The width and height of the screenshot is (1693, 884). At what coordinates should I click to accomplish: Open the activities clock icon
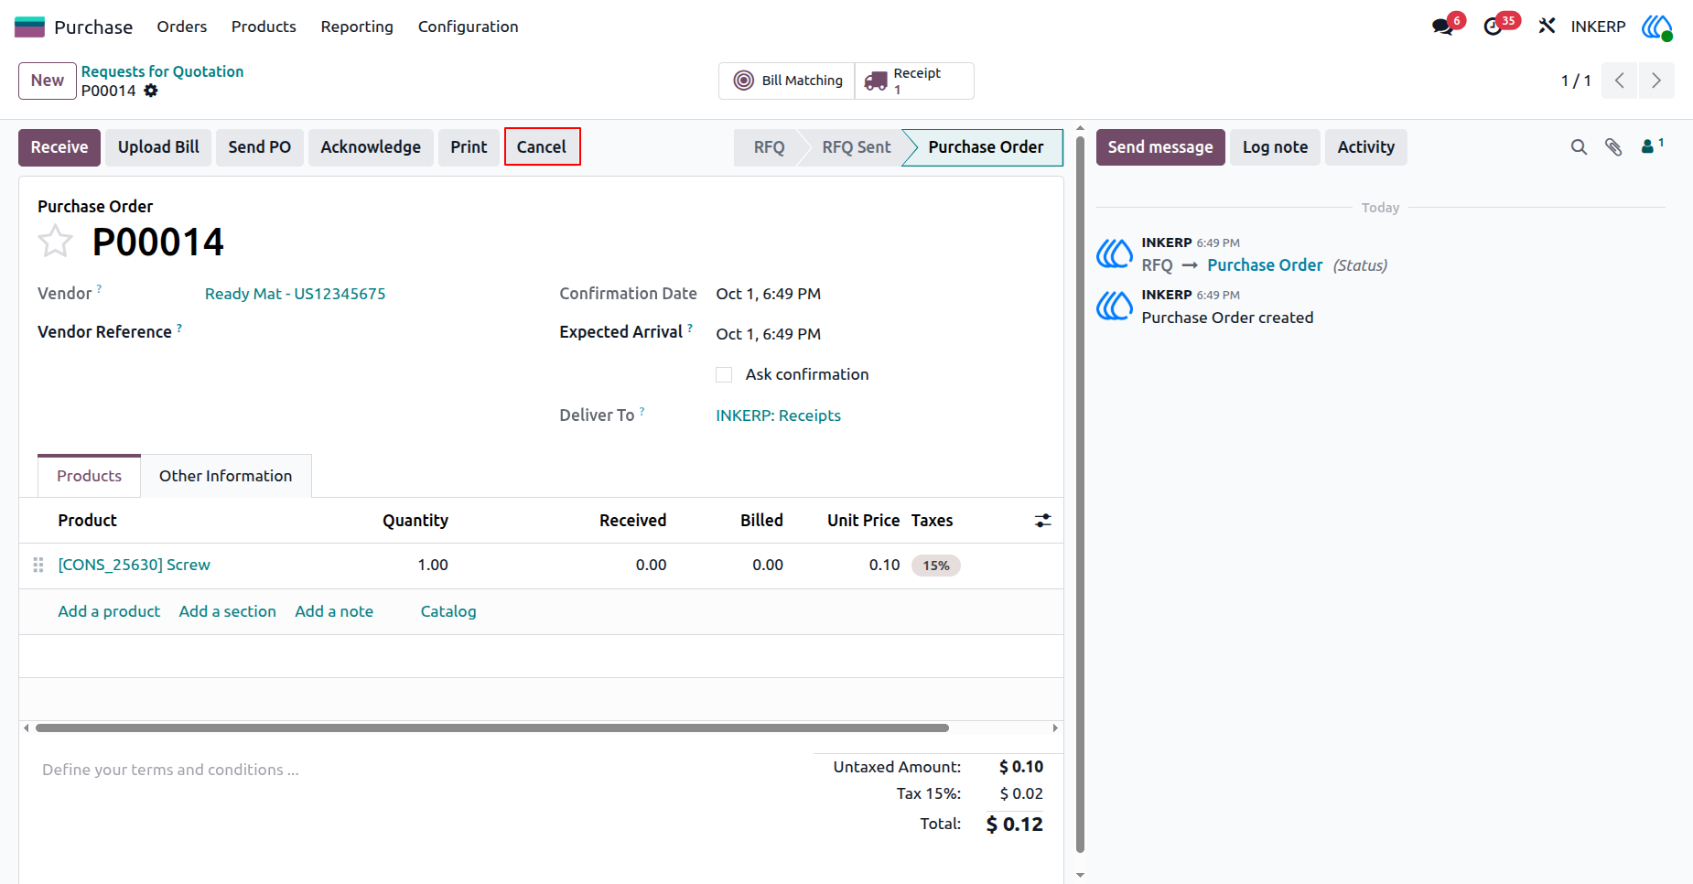click(x=1494, y=27)
